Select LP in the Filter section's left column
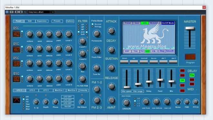 79,25
